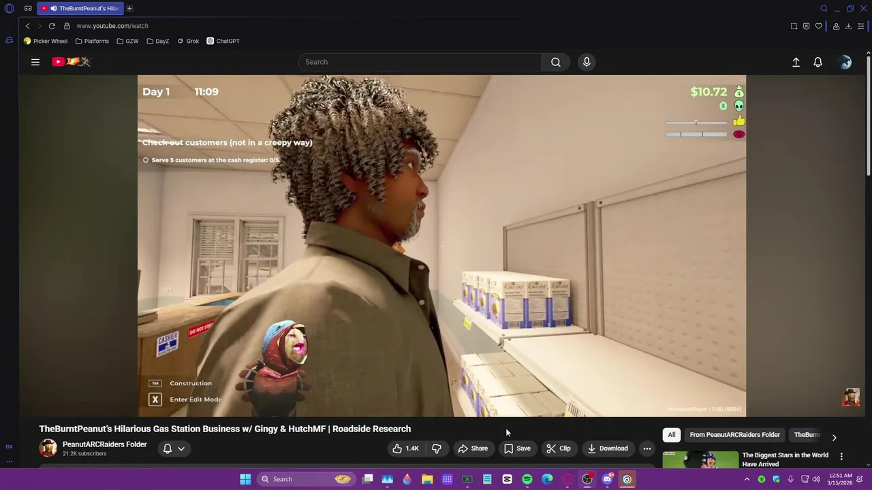Open the taskbar clock showing 12:51 AM
This screenshot has width=872, height=490.
tap(841, 479)
